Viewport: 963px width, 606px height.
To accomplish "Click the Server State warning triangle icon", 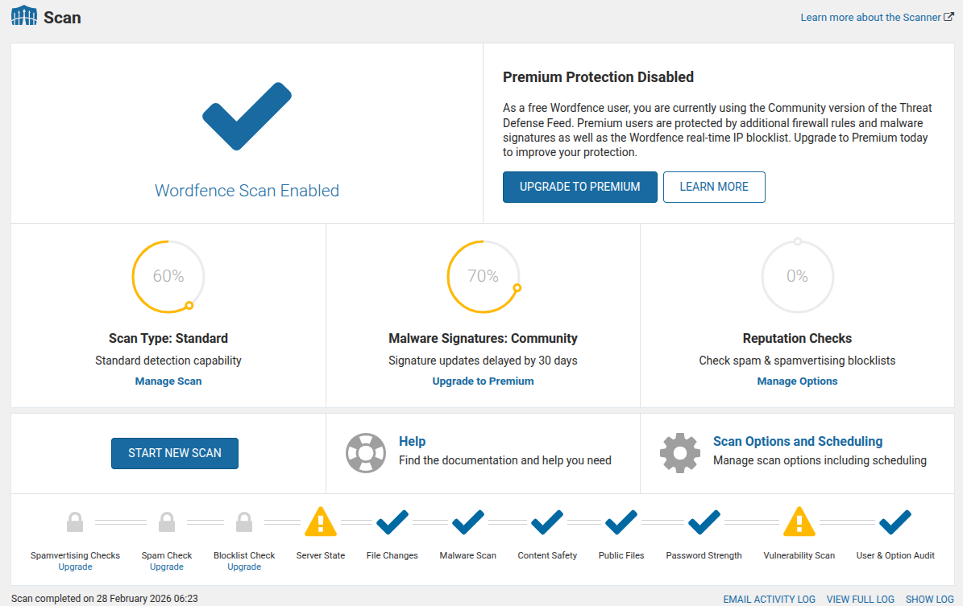I will pos(320,522).
